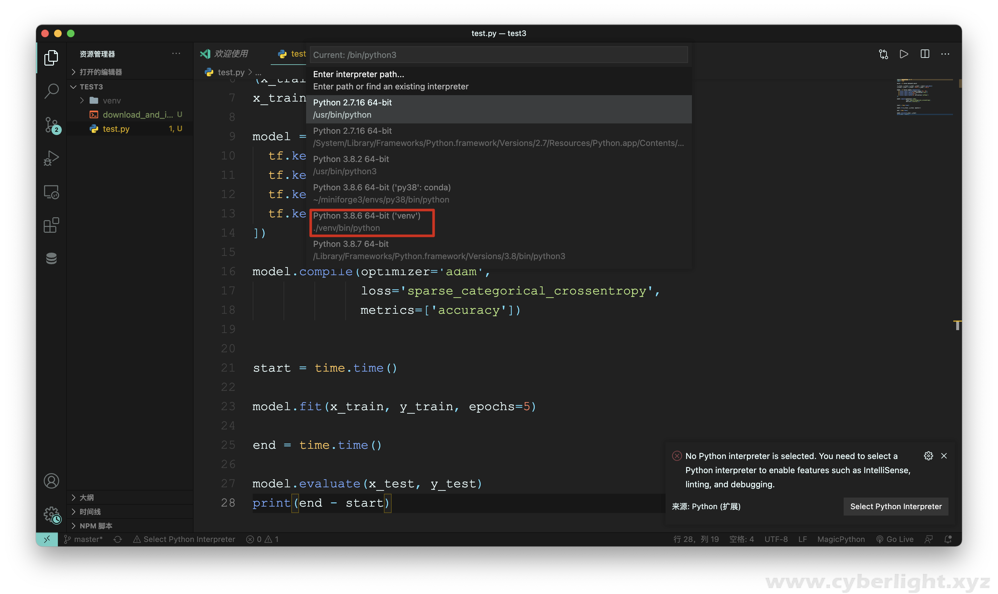The image size is (998, 594).
Task: Select test.py in the file explorer
Action: [x=130, y=129]
